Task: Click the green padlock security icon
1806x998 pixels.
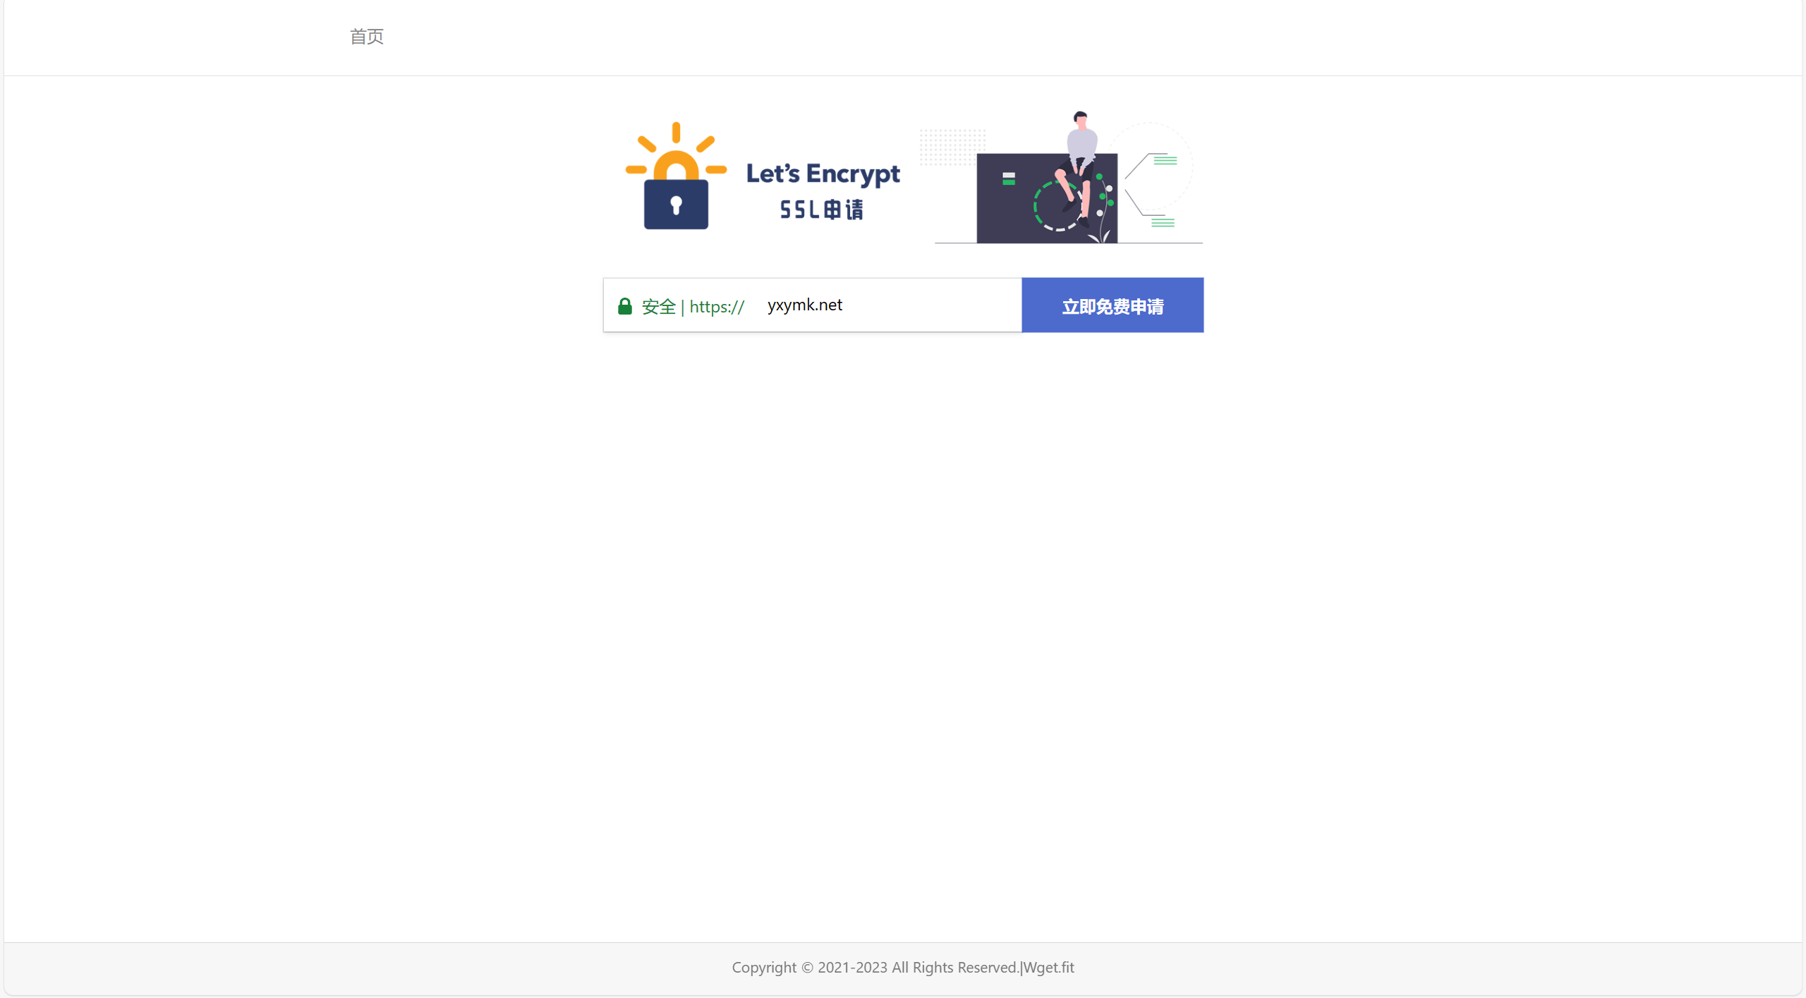Action: (x=624, y=306)
